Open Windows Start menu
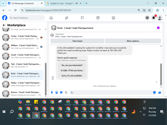This screenshot has width=167, height=125. pyautogui.click(x=4, y=112)
